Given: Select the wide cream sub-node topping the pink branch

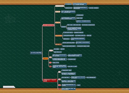Looking at the screenshot, I should (60, 6).
